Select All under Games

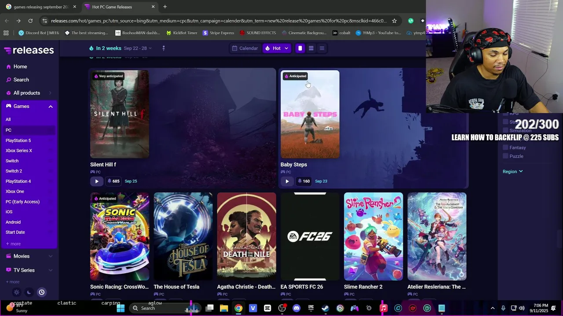tap(8, 119)
